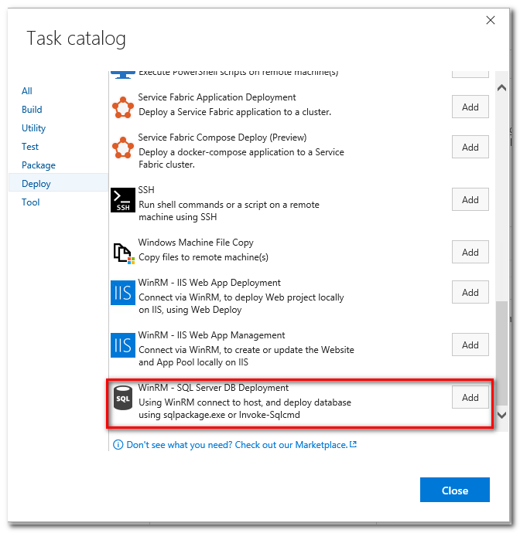Click the Service Fabric Application Deployment icon
The image size is (520, 533).
(122, 107)
